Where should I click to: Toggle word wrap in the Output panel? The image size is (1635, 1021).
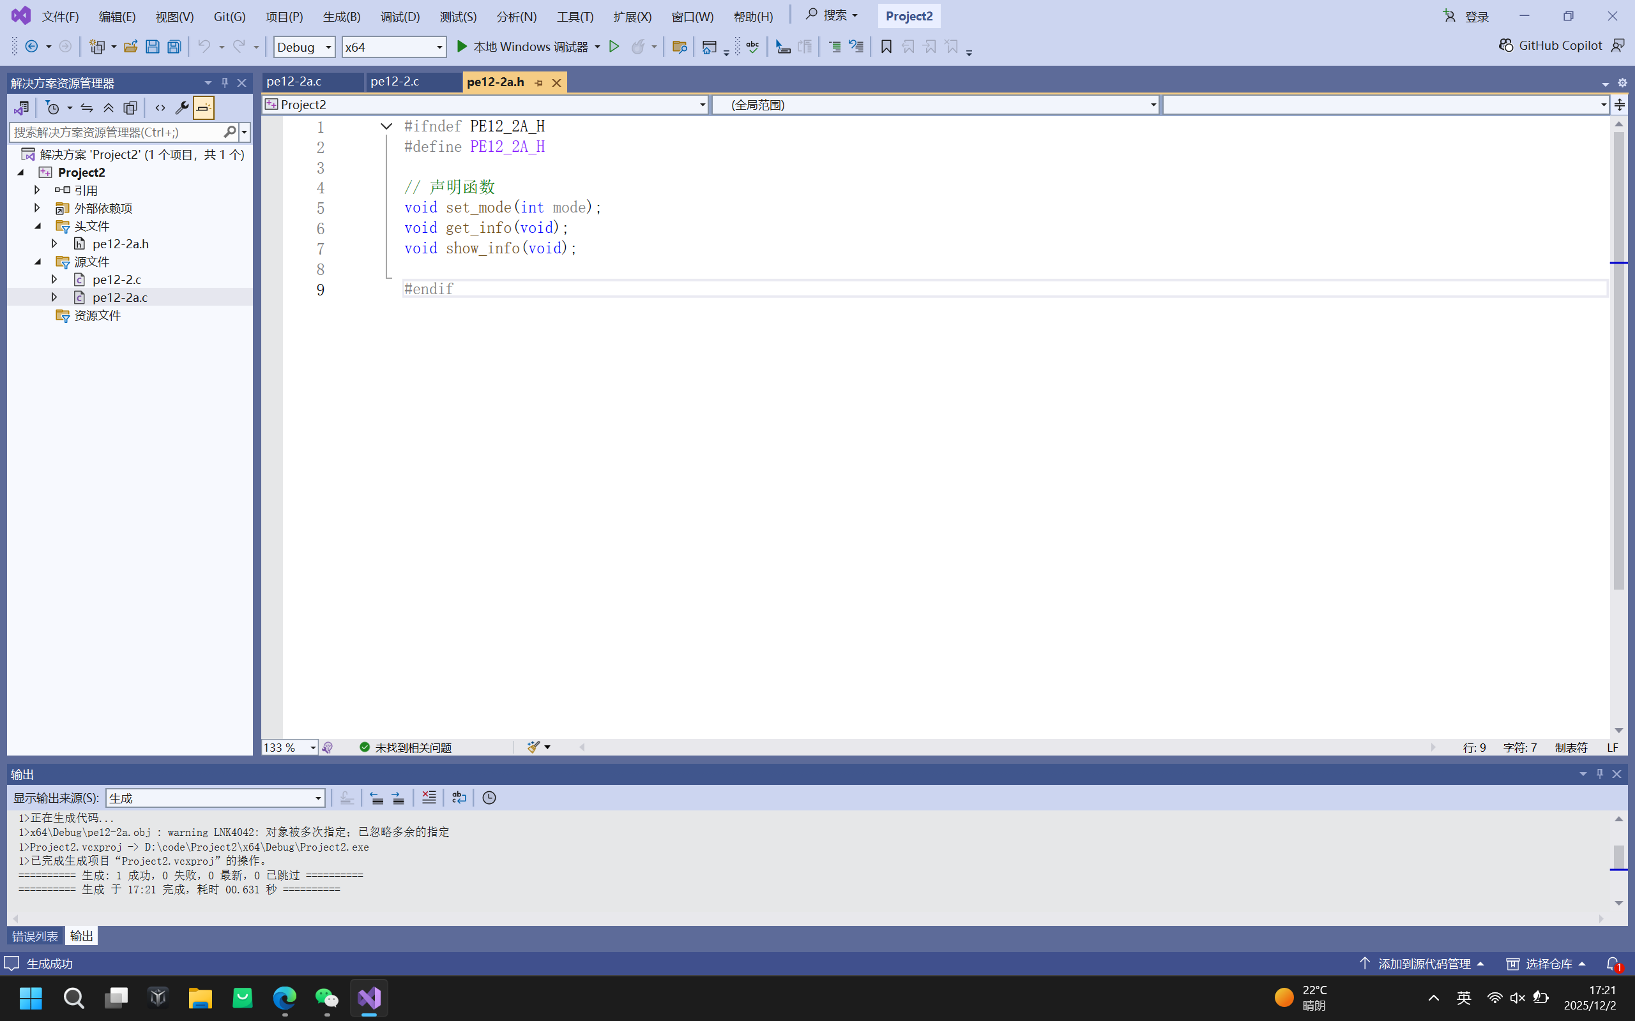point(459,798)
